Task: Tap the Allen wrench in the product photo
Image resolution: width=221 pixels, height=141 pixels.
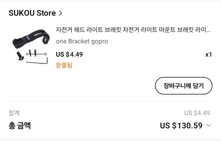Action: click(x=37, y=62)
